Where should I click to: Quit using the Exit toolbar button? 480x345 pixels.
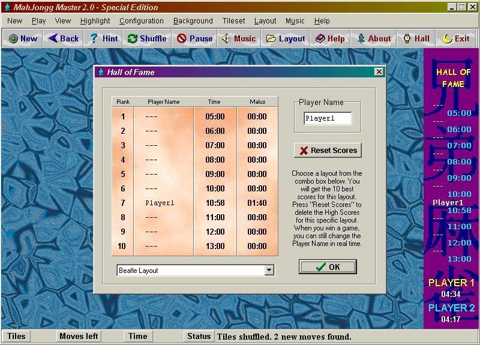[457, 38]
